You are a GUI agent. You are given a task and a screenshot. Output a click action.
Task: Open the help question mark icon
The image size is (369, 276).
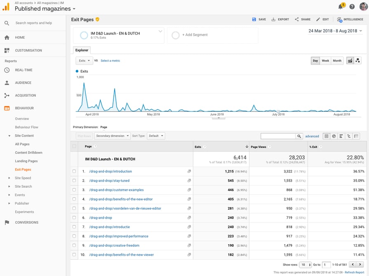tap(352, 7)
